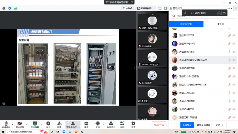Toggle fullscreen mode in the top bar

click(x=160, y=8)
